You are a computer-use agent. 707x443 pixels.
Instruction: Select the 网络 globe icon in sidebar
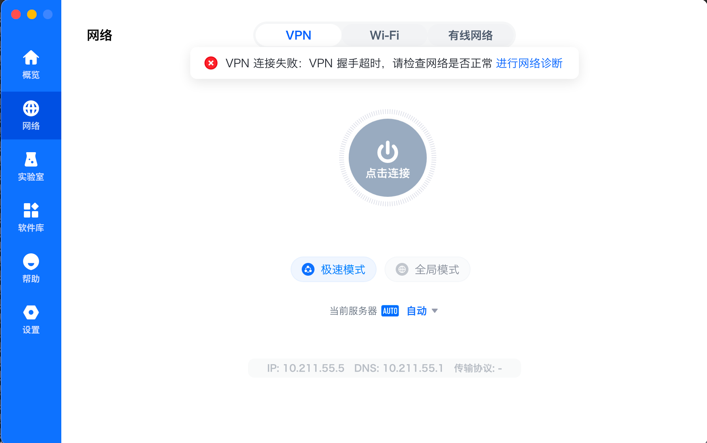click(31, 108)
